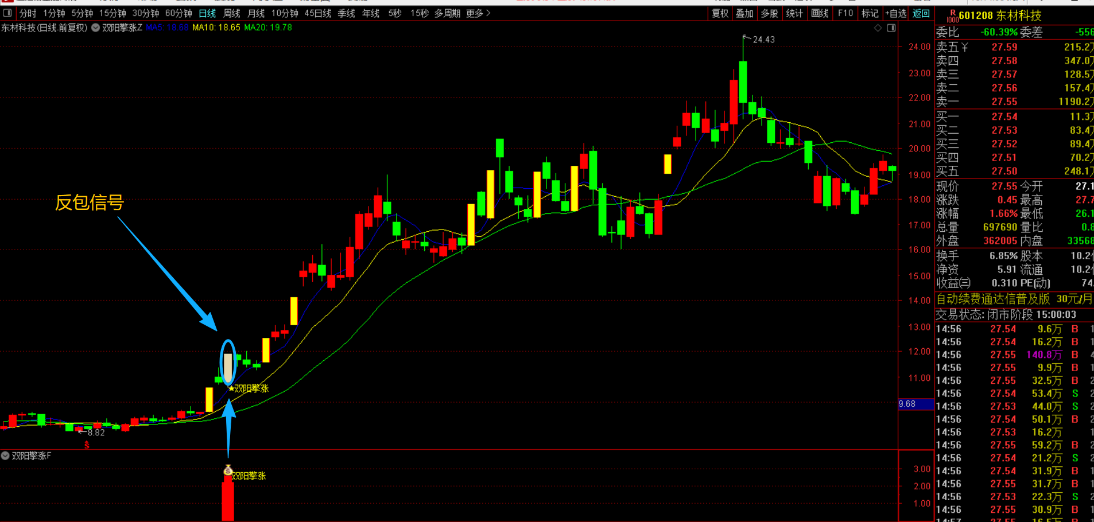Image resolution: width=1094 pixels, height=522 pixels.
Task: Click the 统计 statistics button
Action: [x=794, y=13]
